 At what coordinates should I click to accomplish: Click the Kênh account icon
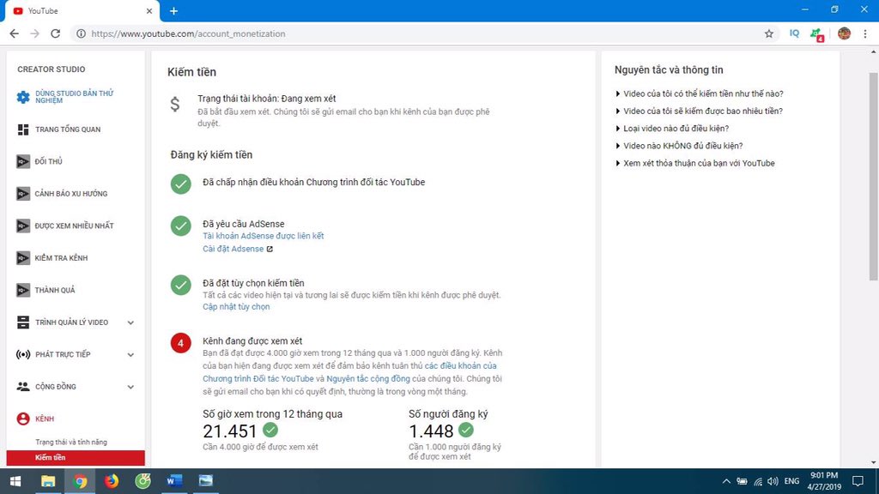pyautogui.click(x=23, y=419)
